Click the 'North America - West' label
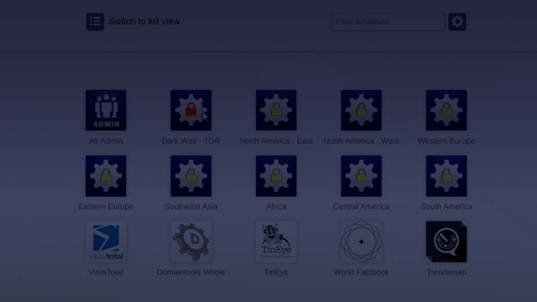Viewport: 537px width, 302px height. [x=361, y=141]
